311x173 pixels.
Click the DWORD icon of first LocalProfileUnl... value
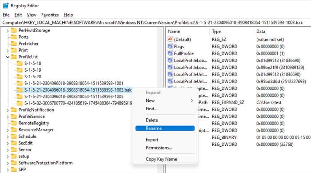170,74
